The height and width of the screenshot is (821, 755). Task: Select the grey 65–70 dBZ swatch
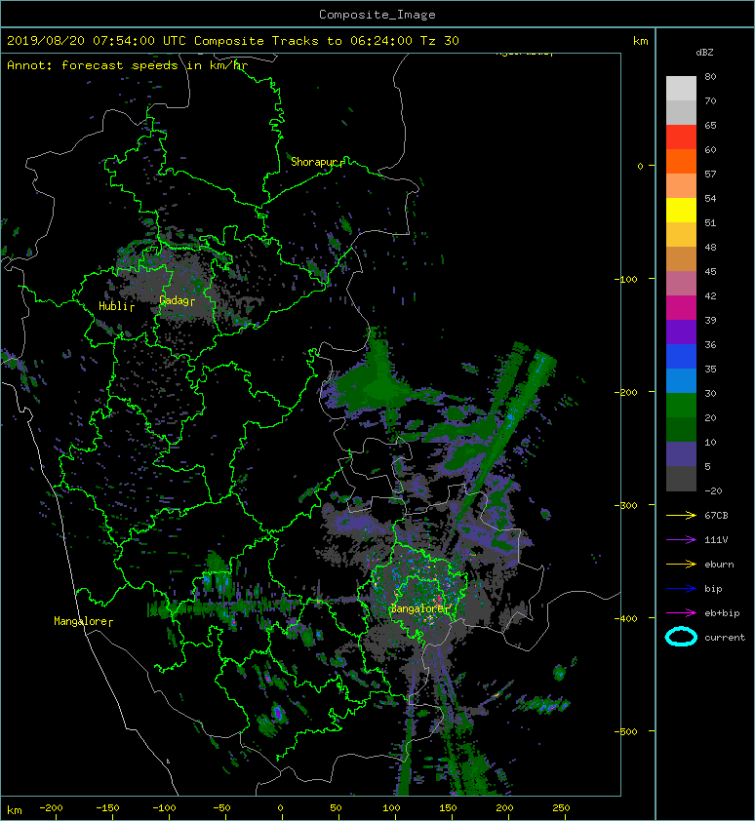point(681,112)
